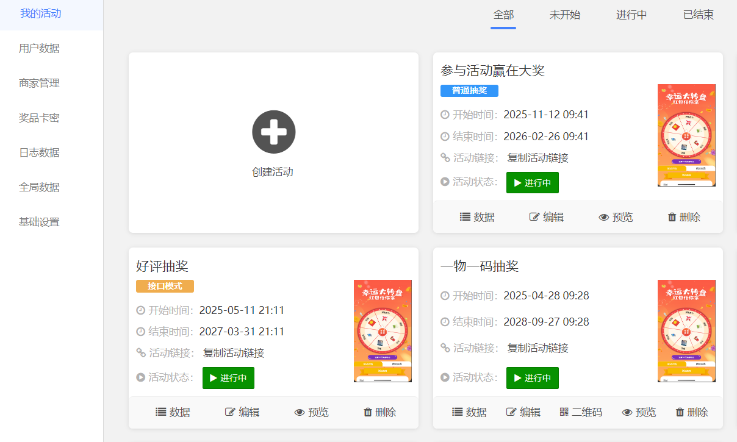Screen dimensions: 737x442
Task: Open 基础设置 in the sidebar
Action: (38, 222)
